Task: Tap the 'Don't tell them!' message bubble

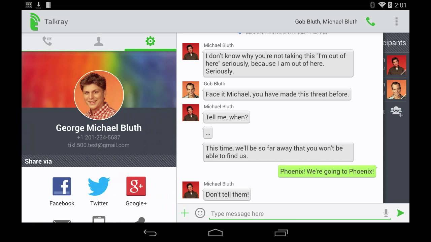Action: pos(227,194)
